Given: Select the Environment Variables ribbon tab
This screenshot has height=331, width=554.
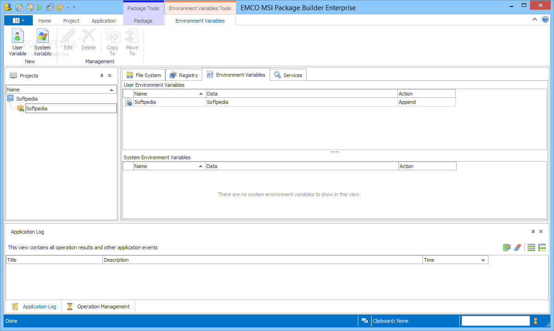Looking at the screenshot, I should 200,21.
